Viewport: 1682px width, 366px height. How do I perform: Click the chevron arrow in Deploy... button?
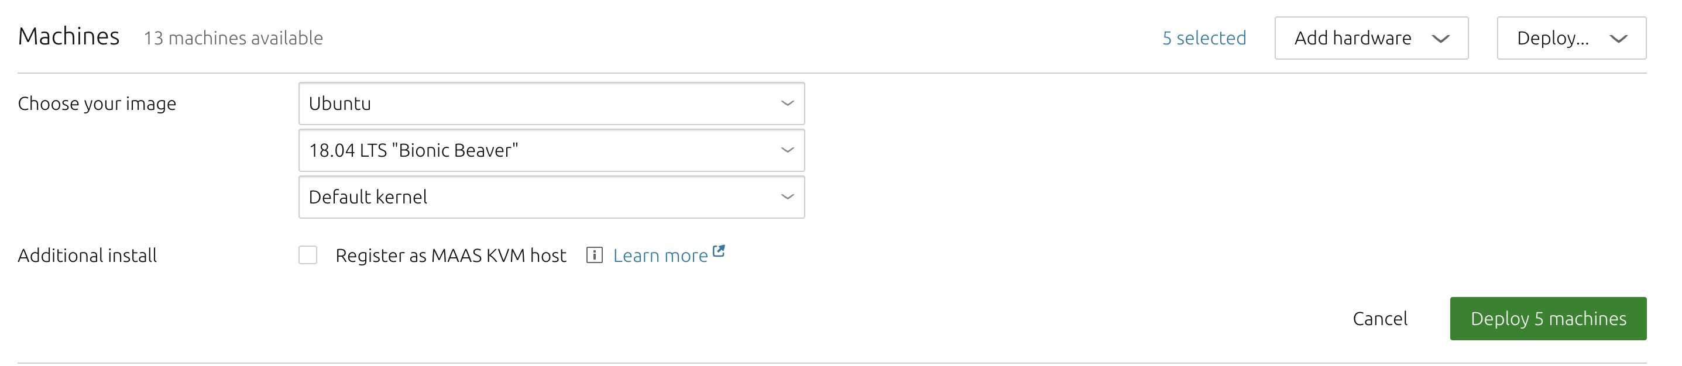click(1618, 39)
